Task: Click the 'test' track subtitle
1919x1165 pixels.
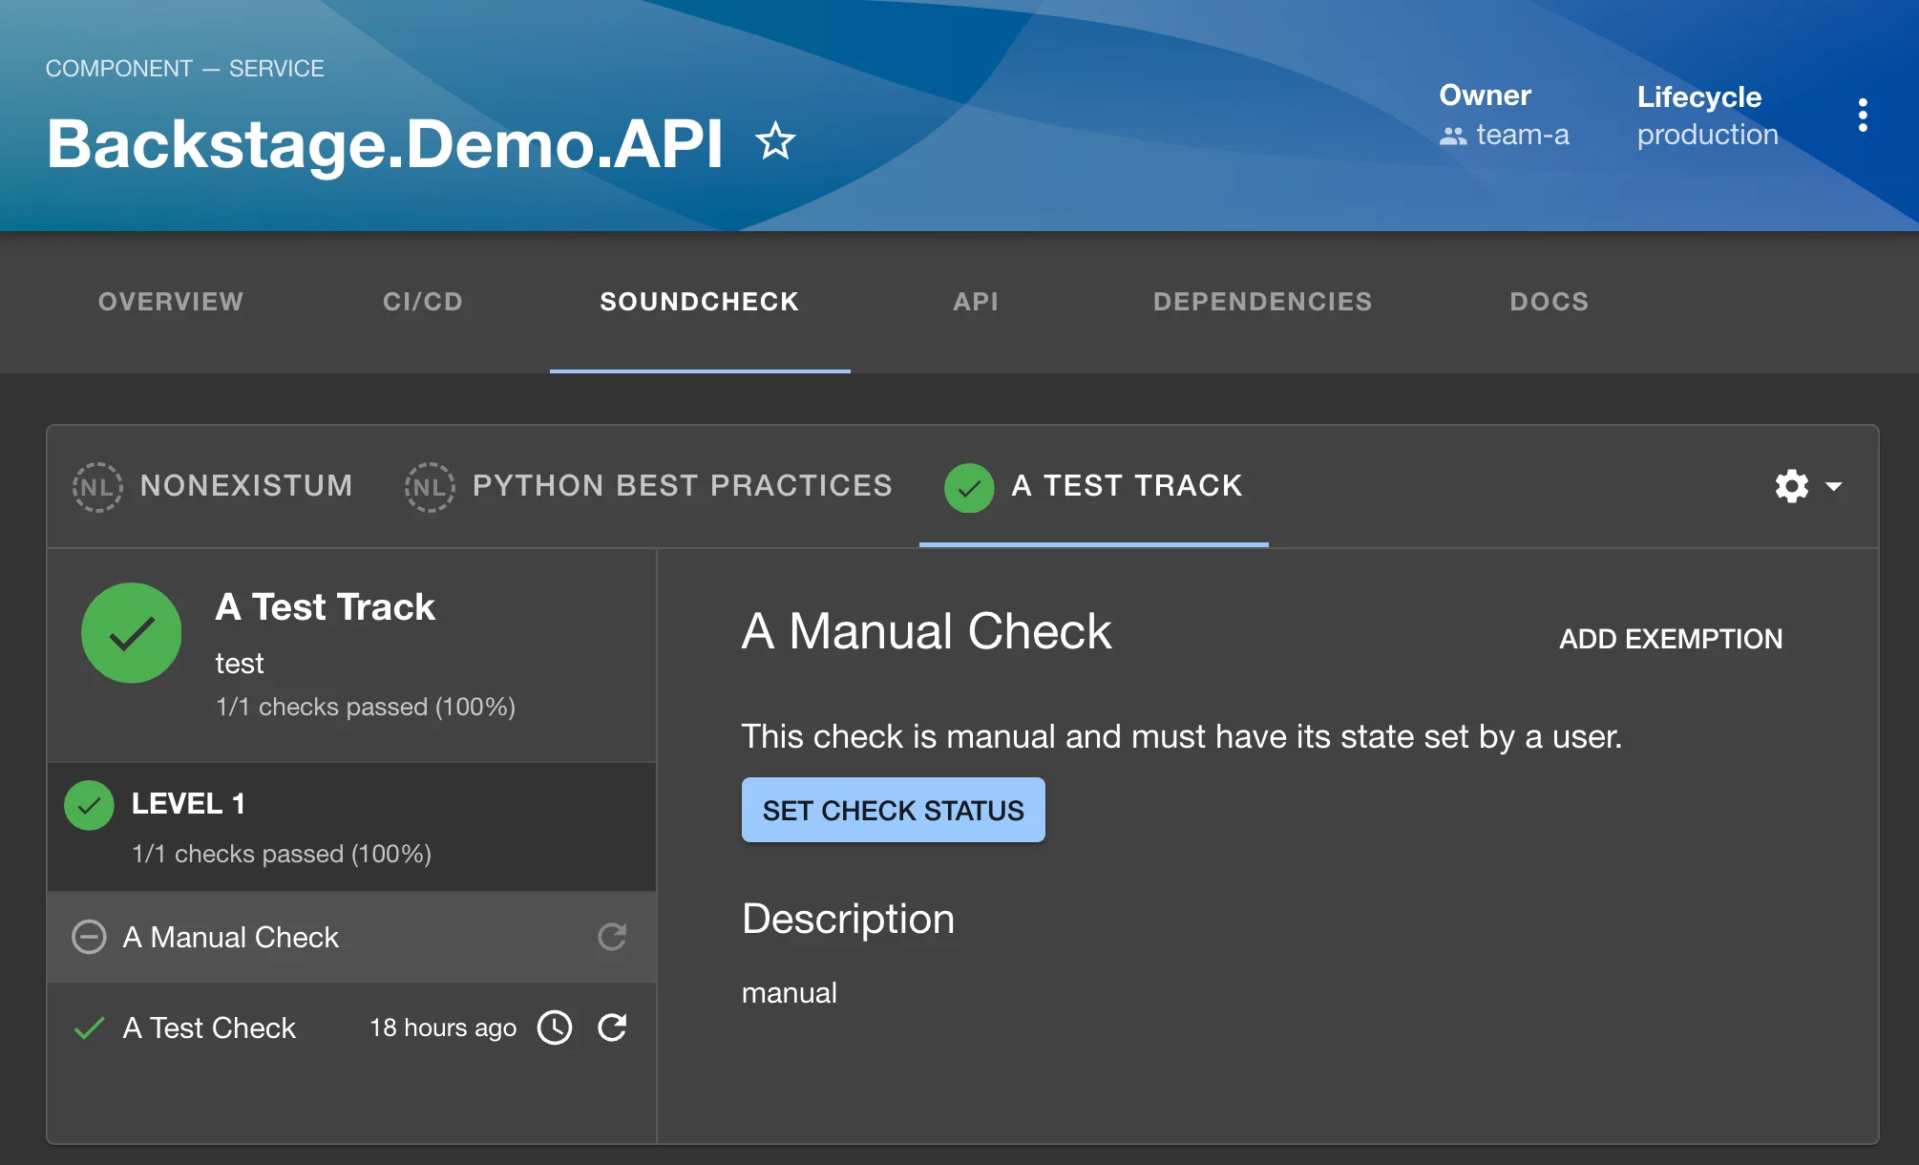Action: (x=240, y=663)
